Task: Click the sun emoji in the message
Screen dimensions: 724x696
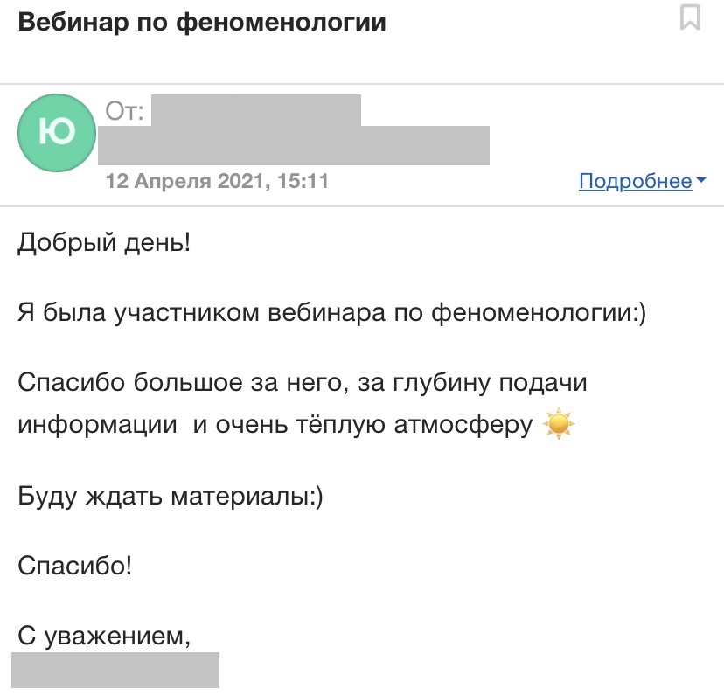Action: (559, 425)
